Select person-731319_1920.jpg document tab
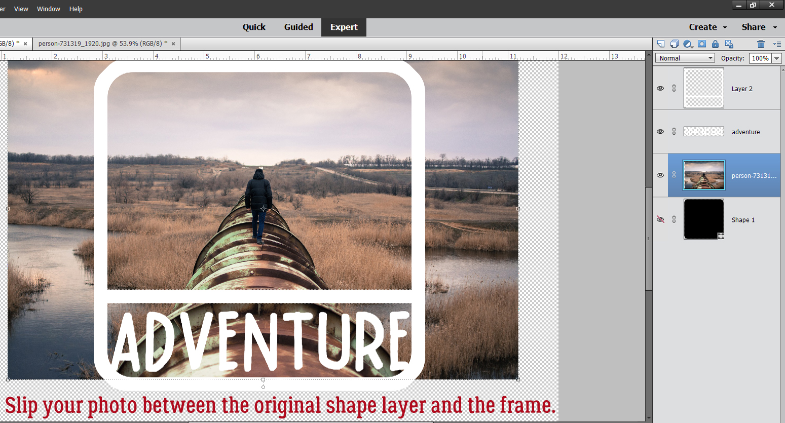The width and height of the screenshot is (785, 423). 103,44
